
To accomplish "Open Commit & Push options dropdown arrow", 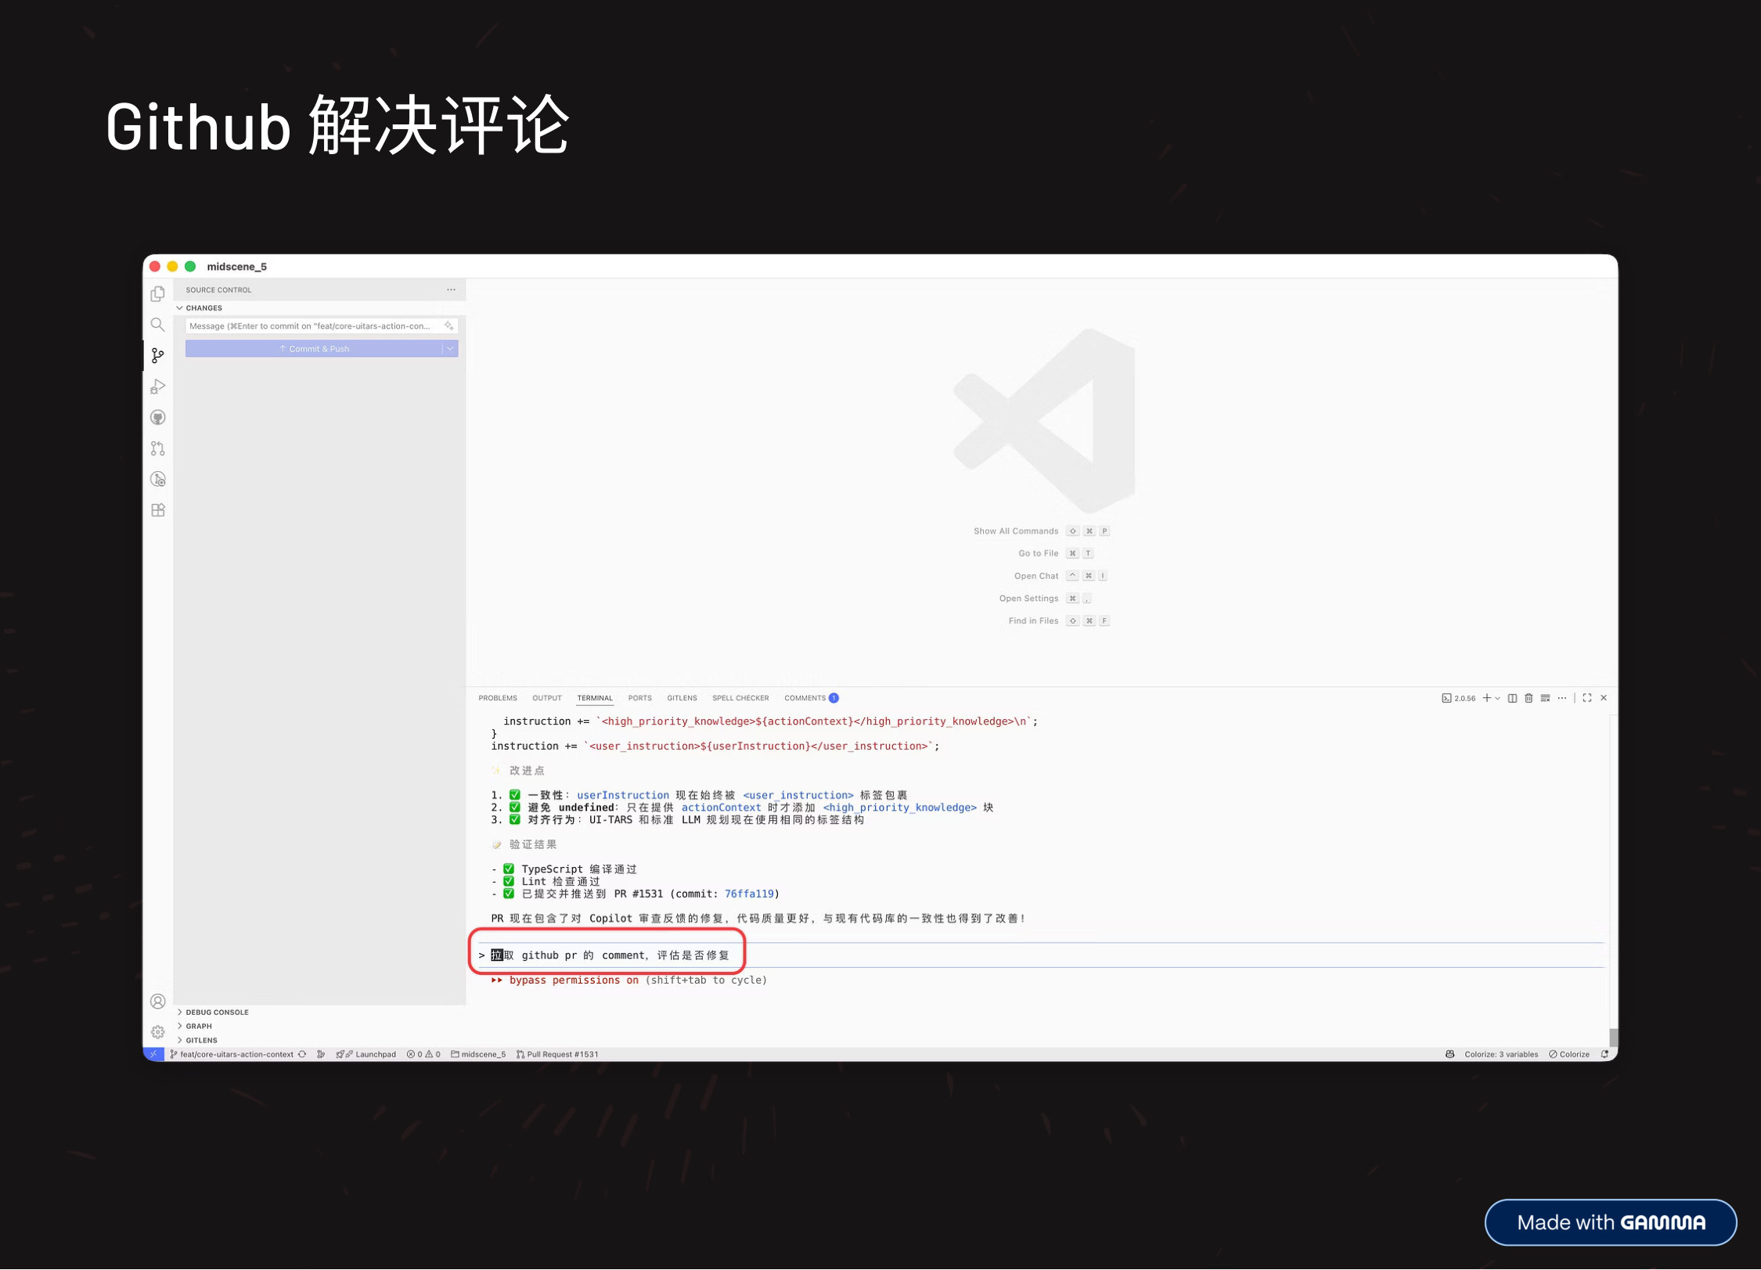I will pos(450,349).
